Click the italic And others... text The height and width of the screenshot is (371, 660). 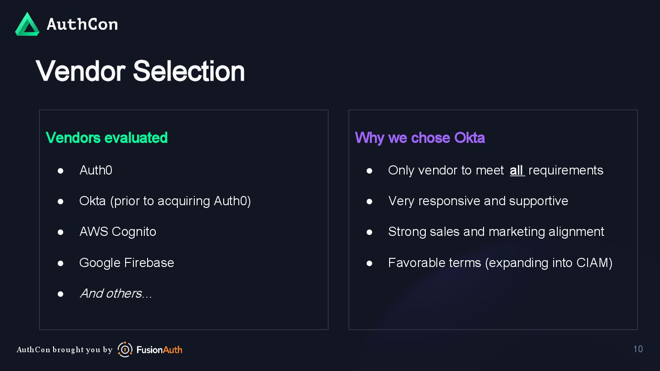[115, 294]
